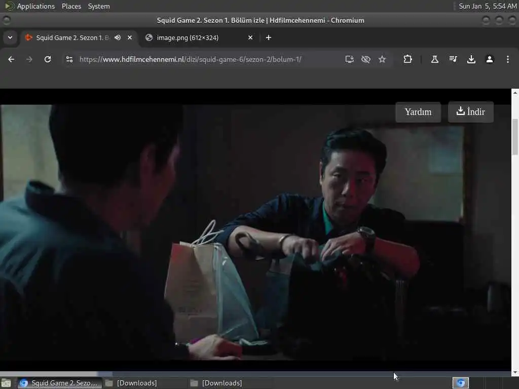Open Chromium three-dot menu
The width and height of the screenshot is (519, 389).
pos(508,59)
